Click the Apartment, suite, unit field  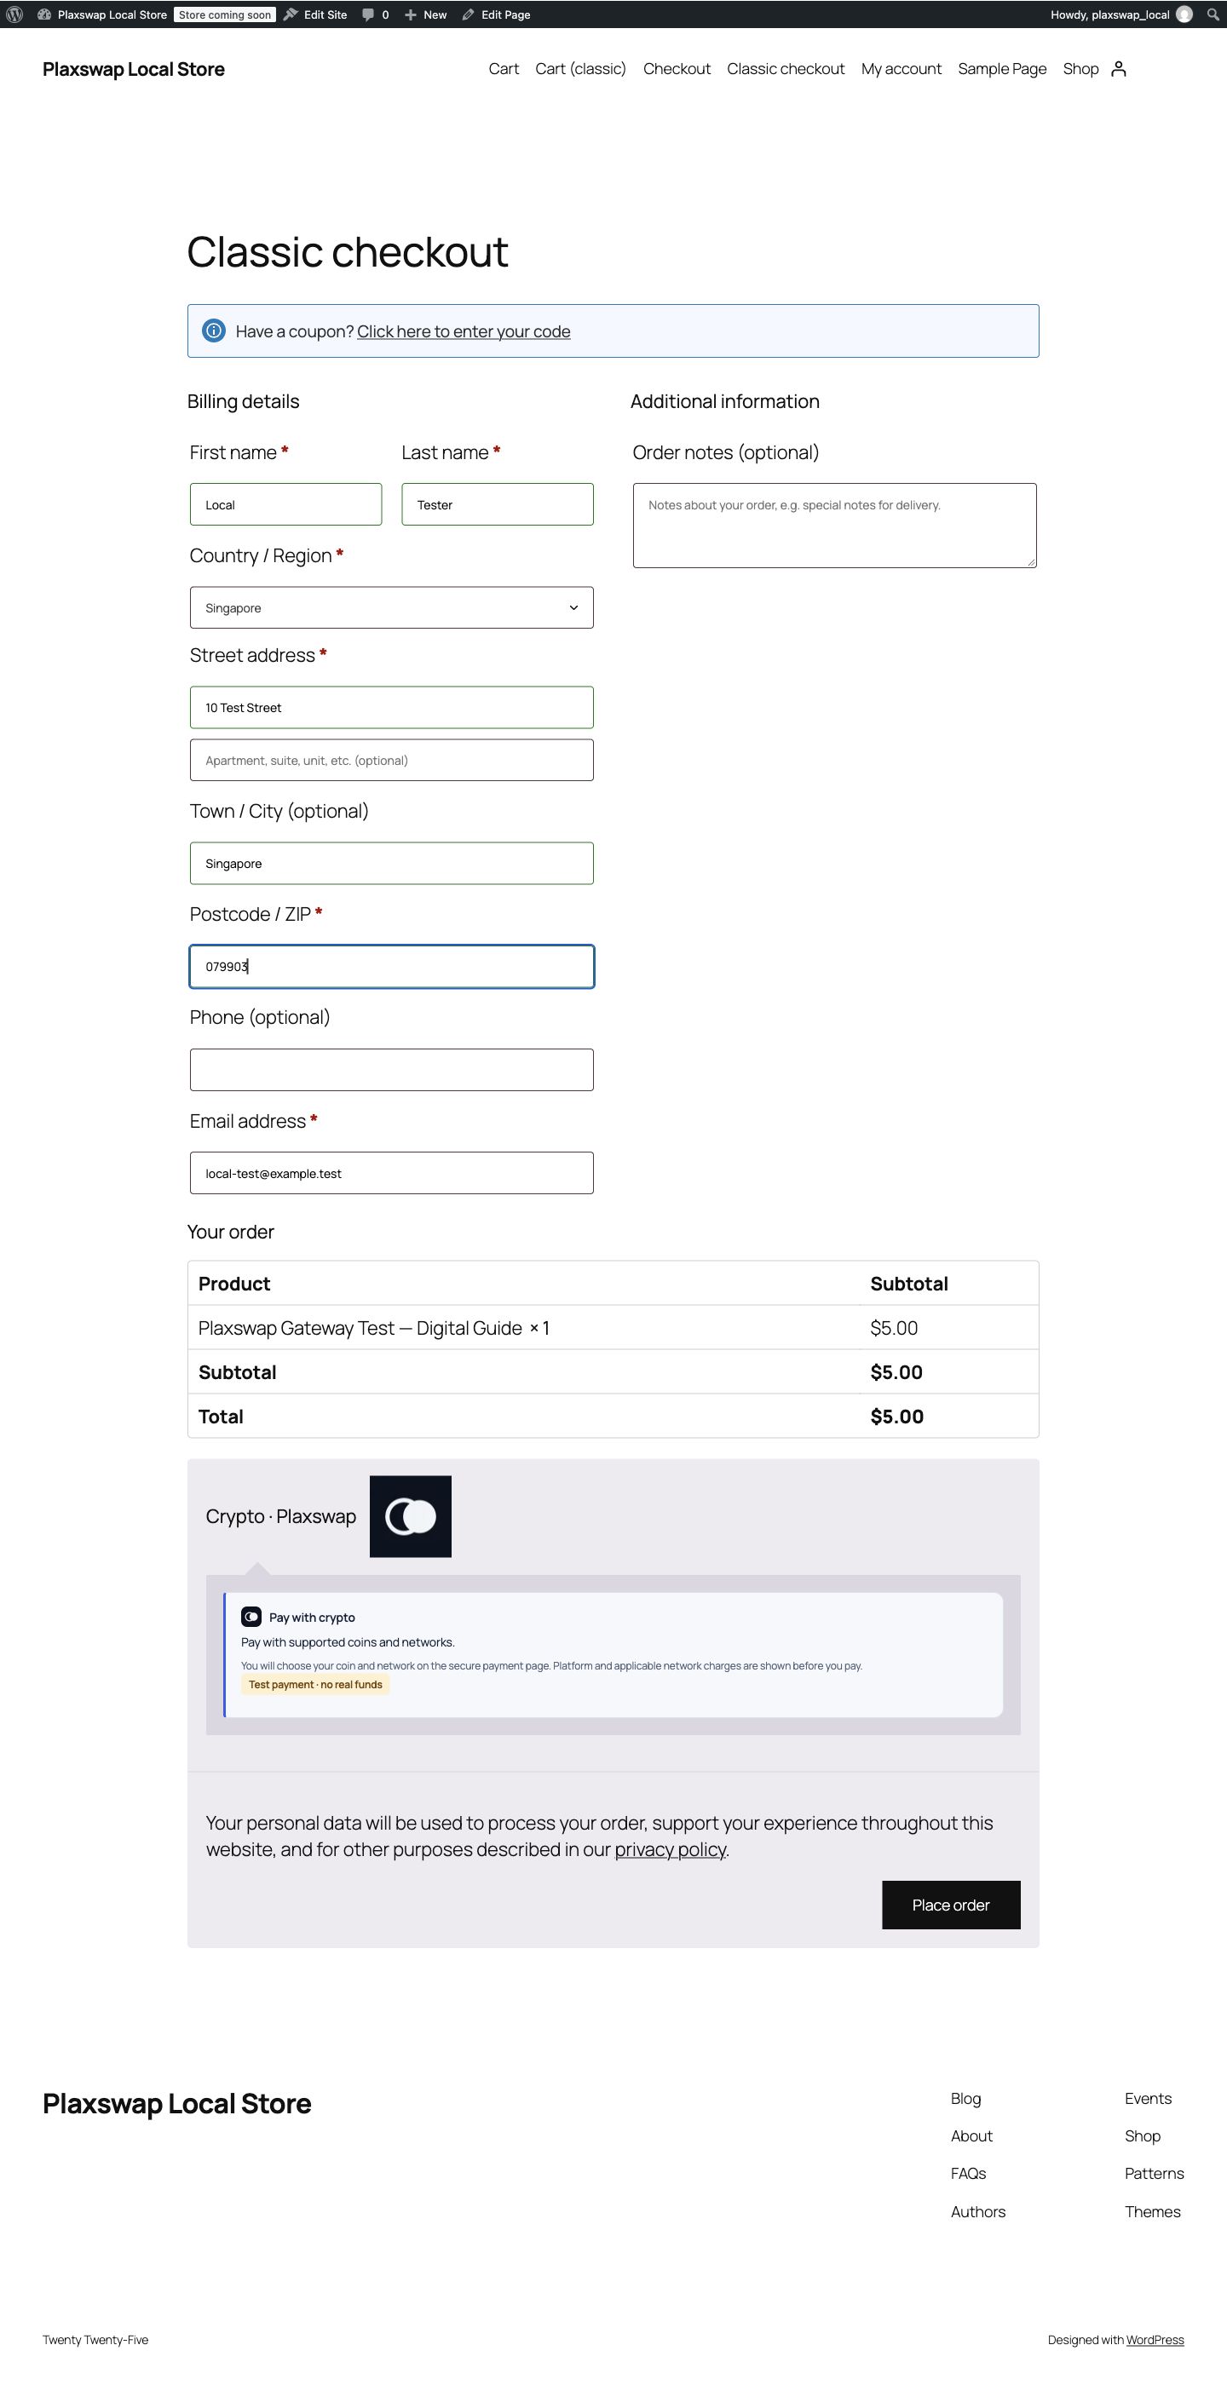(391, 760)
